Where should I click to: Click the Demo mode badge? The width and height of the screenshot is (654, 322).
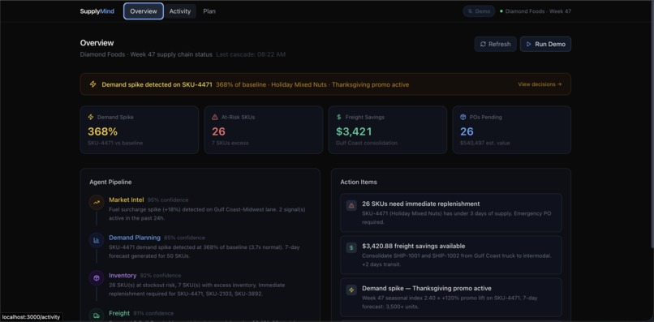tap(479, 11)
